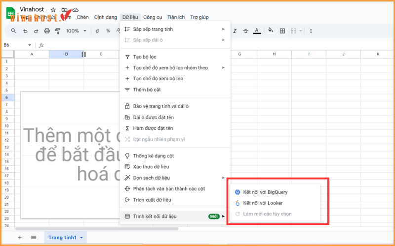This screenshot has height=246, width=395.
Task: Open the Định dạng menu
Action: (x=106, y=17)
